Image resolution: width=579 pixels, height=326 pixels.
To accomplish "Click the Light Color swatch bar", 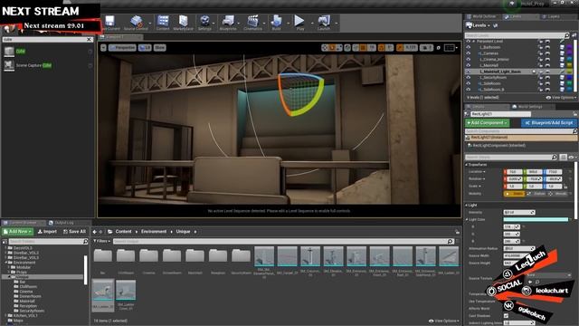I will click(536, 219).
